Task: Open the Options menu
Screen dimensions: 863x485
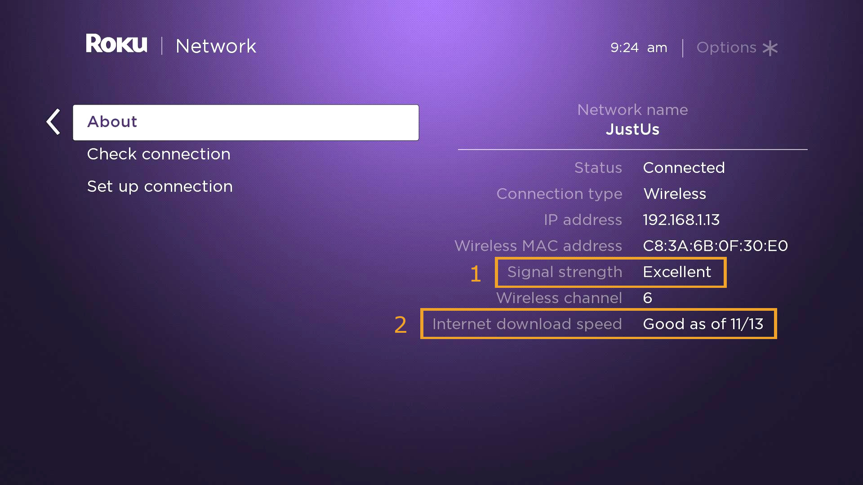Action: [736, 47]
